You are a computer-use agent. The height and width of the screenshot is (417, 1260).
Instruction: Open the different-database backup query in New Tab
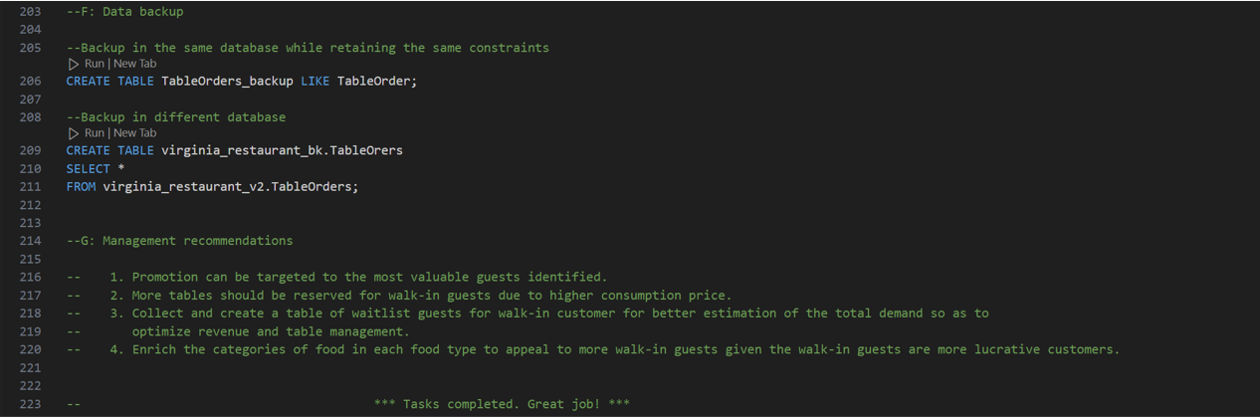(x=135, y=133)
